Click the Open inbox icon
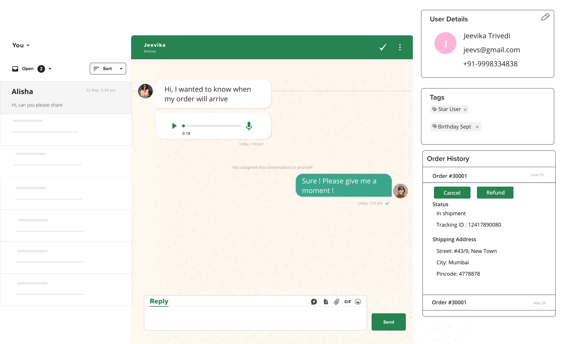The height and width of the screenshot is (344, 565). pos(15,69)
